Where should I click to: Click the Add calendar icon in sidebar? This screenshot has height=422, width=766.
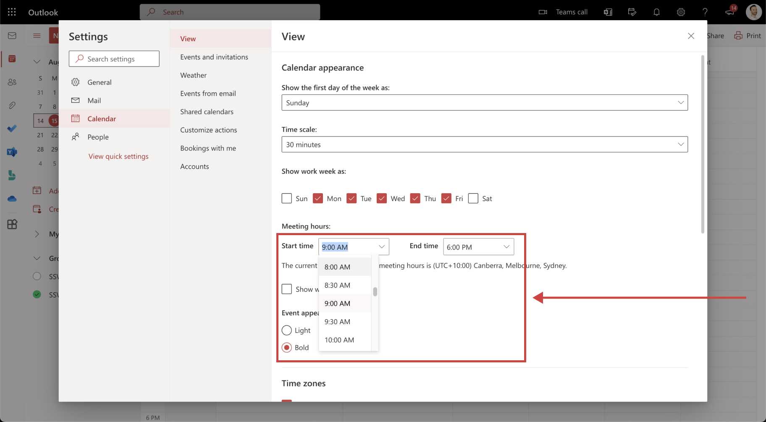point(37,191)
